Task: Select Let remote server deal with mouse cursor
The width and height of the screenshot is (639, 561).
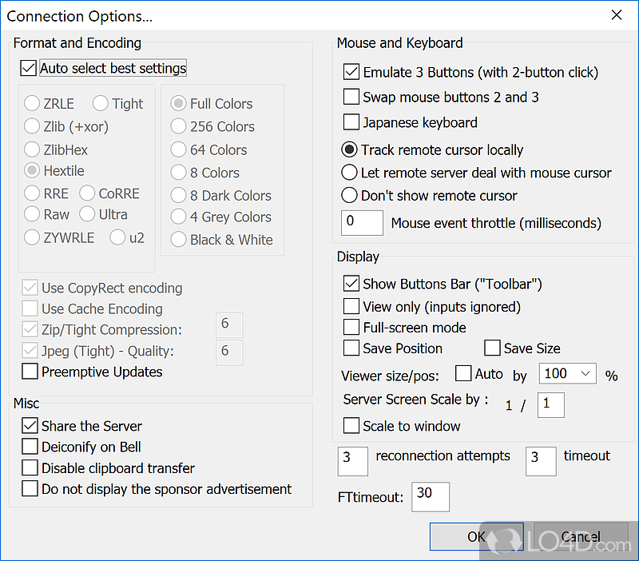Action: click(349, 173)
